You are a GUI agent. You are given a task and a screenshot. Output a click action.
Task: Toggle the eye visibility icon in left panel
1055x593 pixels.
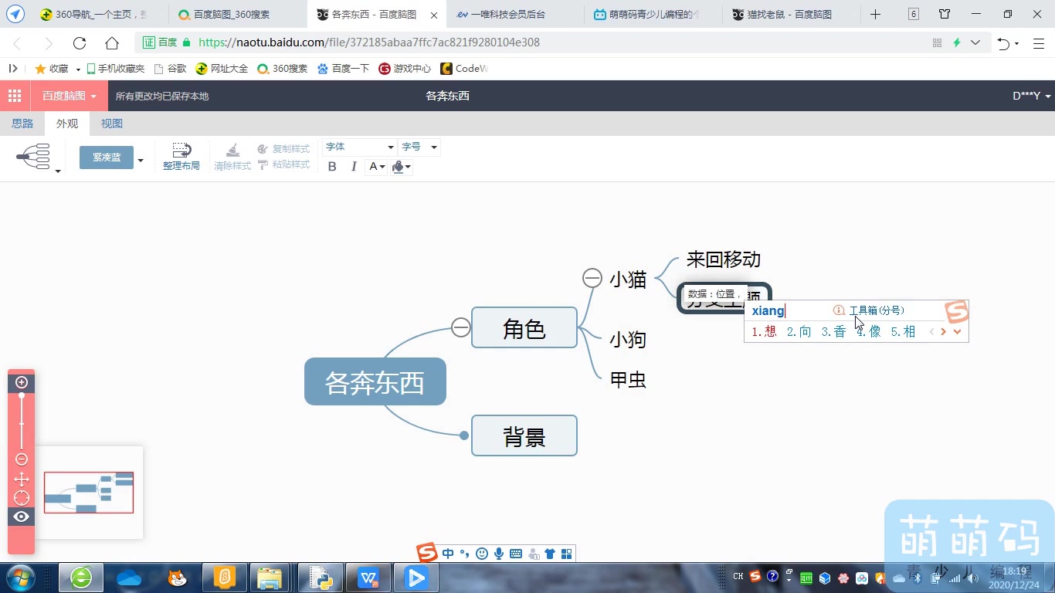coord(21,517)
